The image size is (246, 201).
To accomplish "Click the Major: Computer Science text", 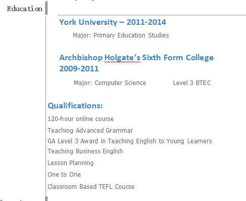I will pyautogui.click(x=110, y=83).
